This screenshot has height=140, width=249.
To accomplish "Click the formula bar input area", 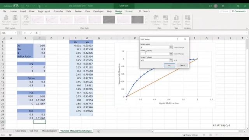I will [143, 33].
